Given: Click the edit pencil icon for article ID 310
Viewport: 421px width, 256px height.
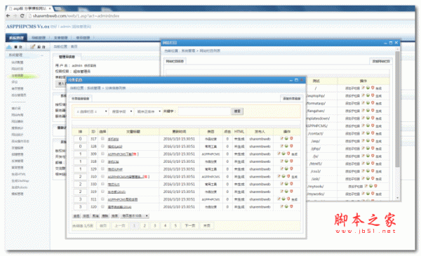Looking at the screenshot, I should click(279, 176).
